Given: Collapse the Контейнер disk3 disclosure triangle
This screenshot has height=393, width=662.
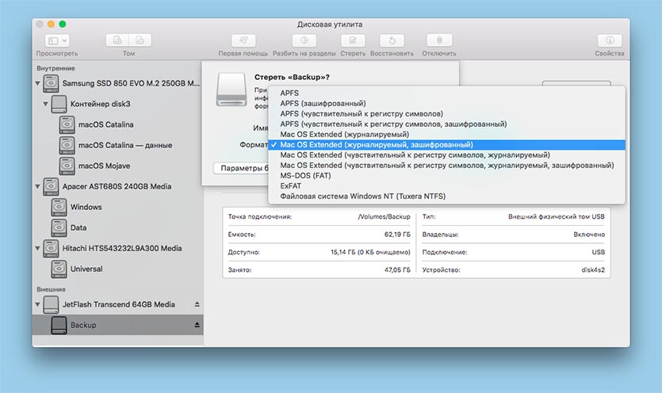Looking at the screenshot, I should pyautogui.click(x=46, y=105).
